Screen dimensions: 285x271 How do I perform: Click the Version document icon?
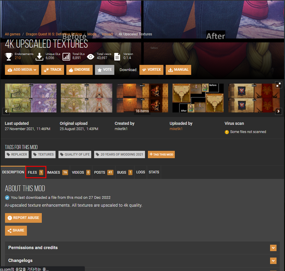point(117,57)
